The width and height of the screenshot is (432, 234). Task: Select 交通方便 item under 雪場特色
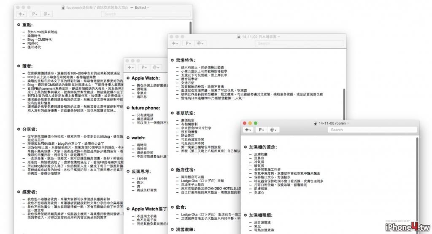pos(188,83)
